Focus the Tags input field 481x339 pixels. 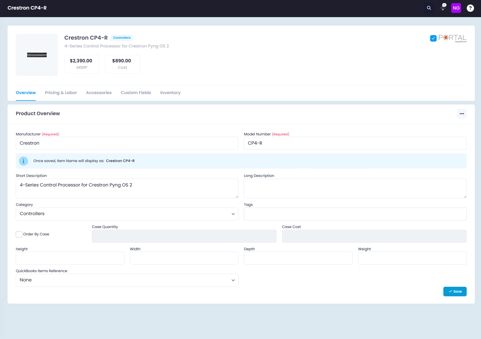pyautogui.click(x=355, y=214)
